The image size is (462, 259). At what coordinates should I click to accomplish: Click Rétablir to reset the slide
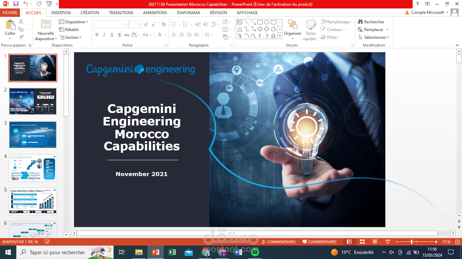[x=69, y=30]
